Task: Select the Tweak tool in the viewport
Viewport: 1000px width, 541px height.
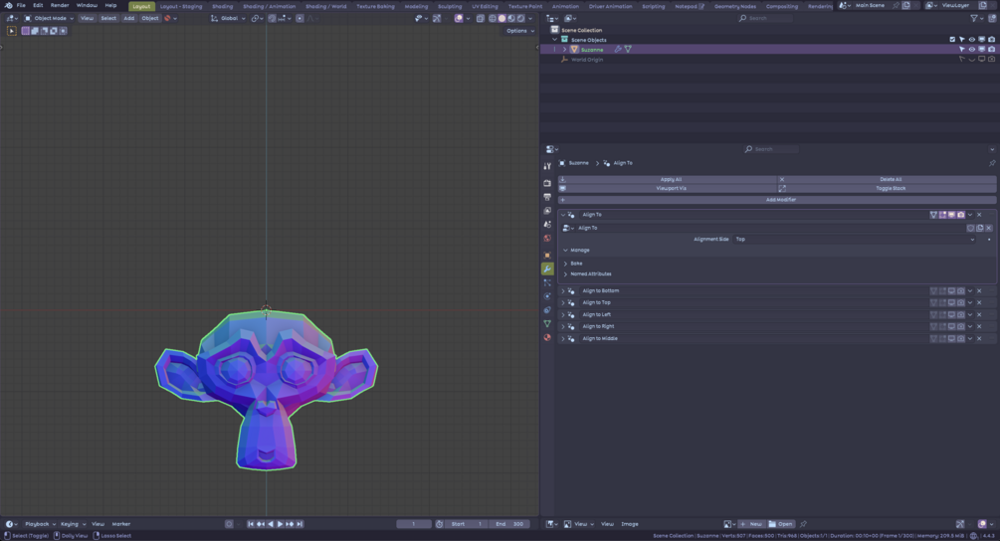Action: (12, 31)
